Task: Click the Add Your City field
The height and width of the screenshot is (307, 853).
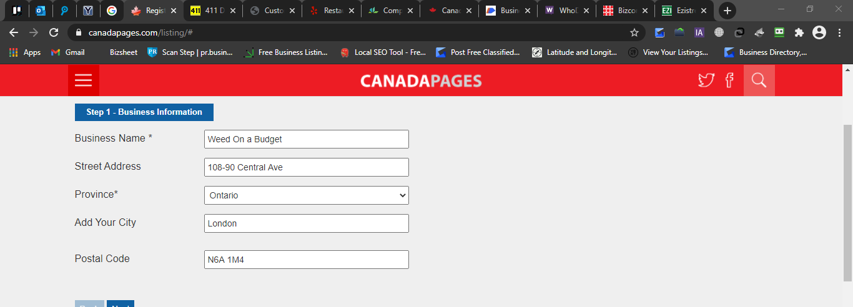Action: (x=307, y=223)
